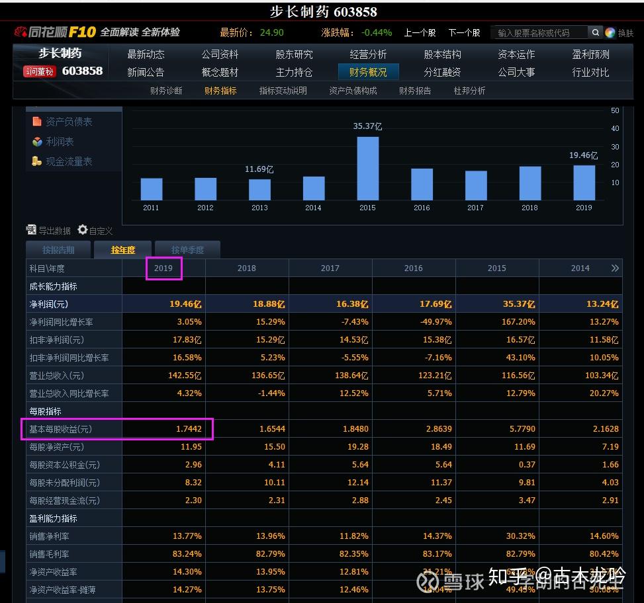Switch to the 指标变动说明 sub-tab
This screenshot has height=603, width=644.
(283, 91)
